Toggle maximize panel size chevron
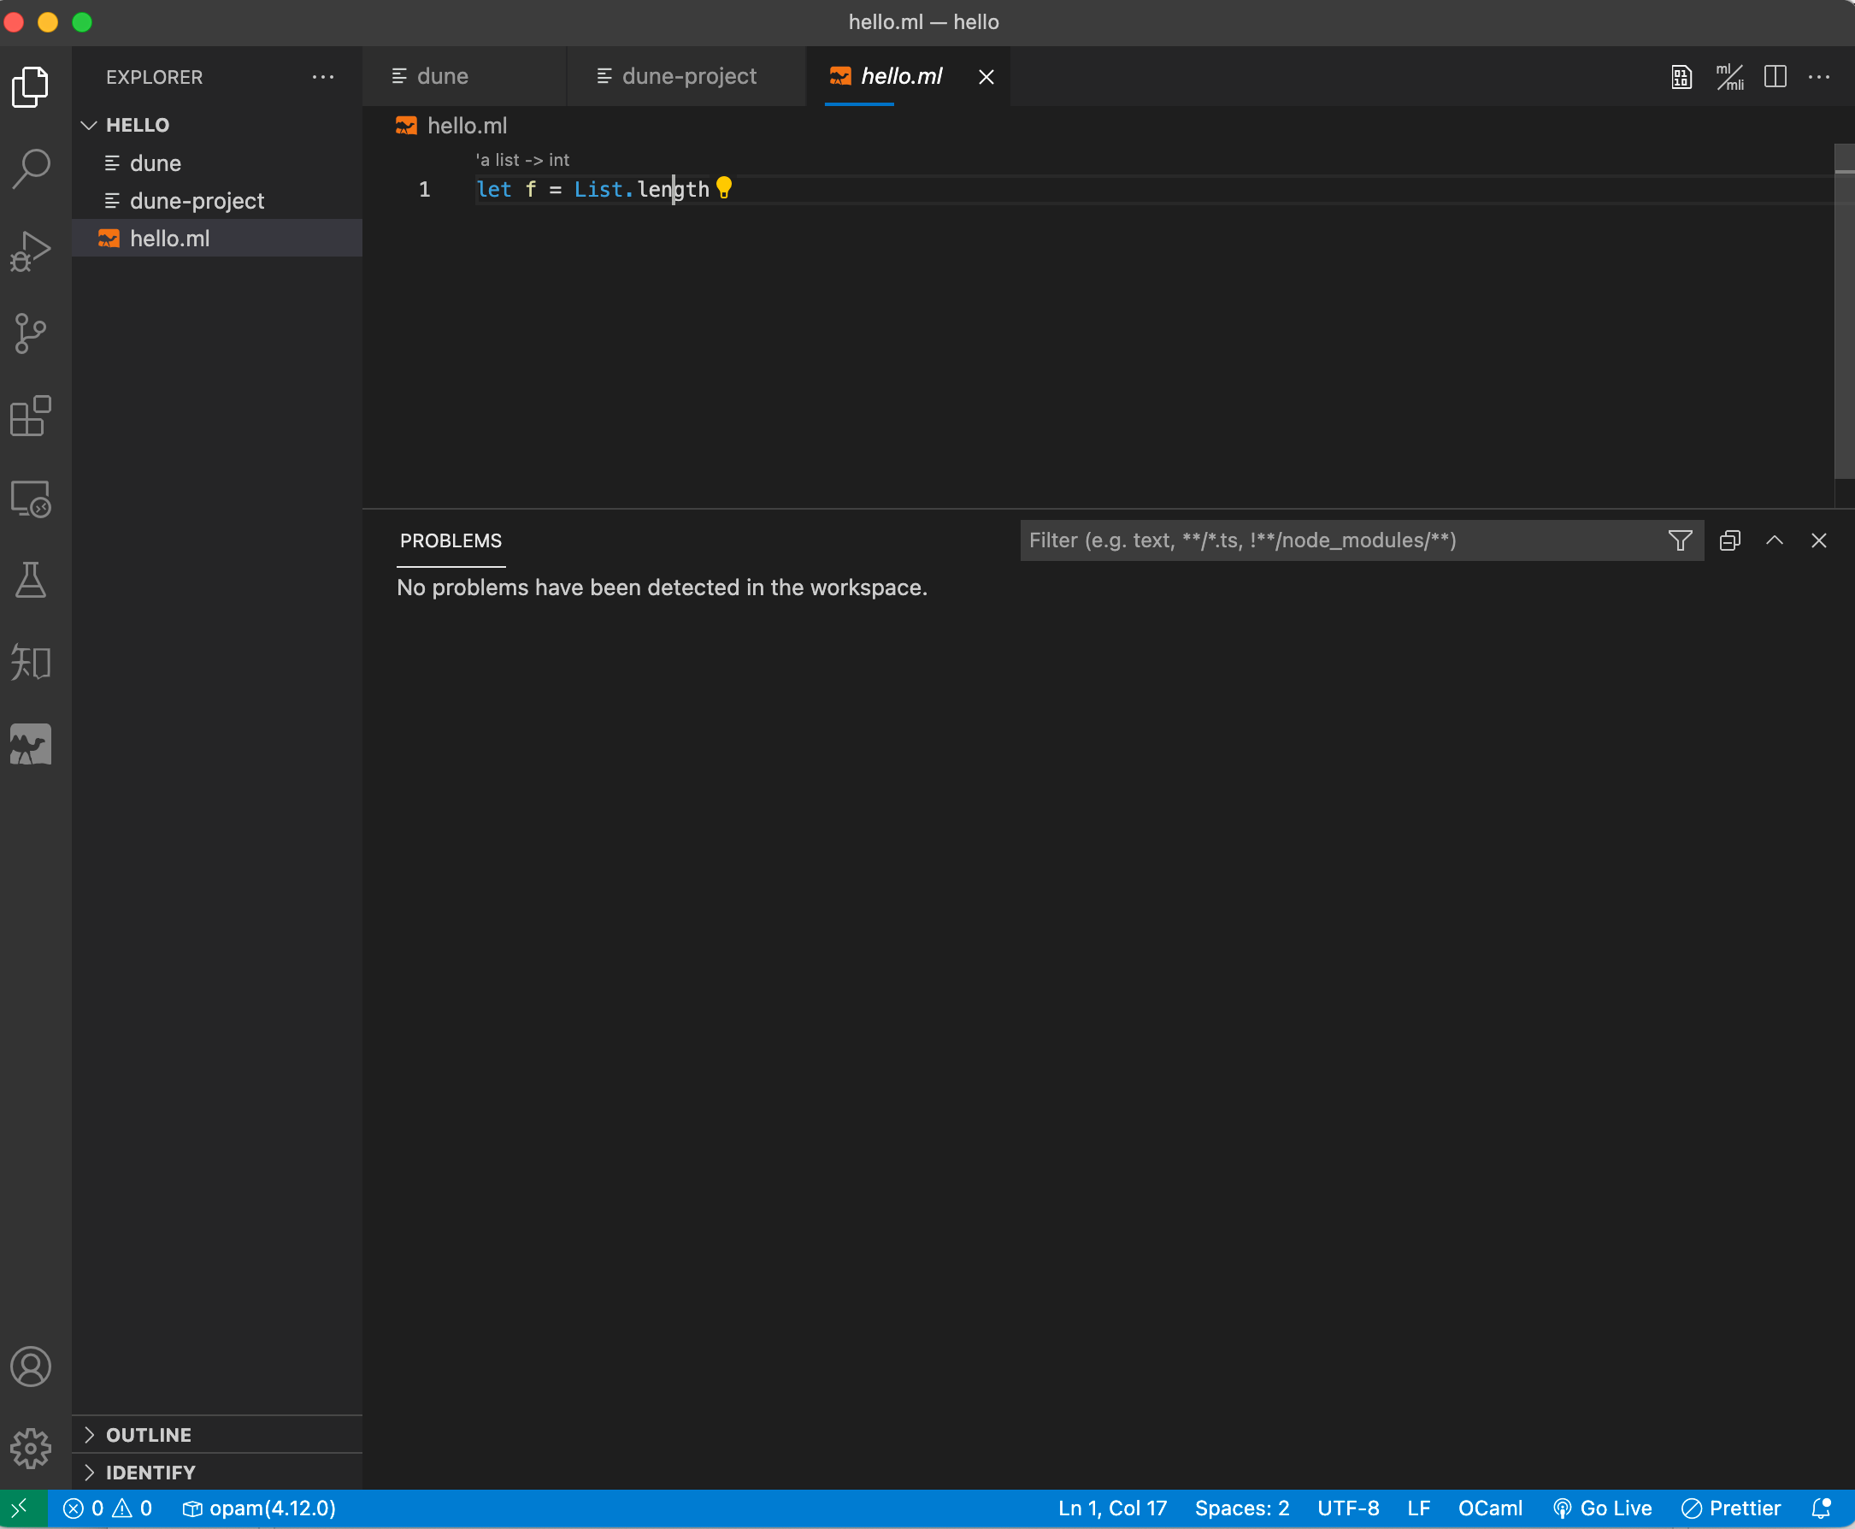1855x1529 pixels. (1774, 540)
